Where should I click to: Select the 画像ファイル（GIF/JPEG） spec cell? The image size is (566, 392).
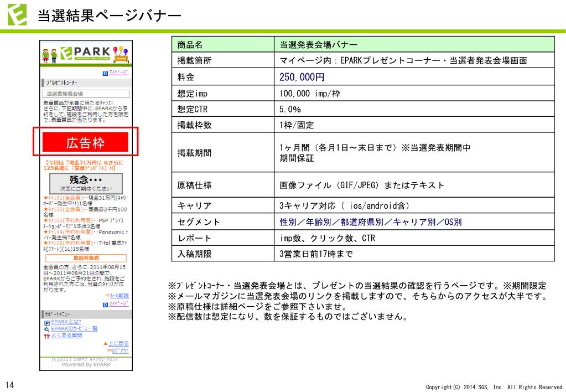(x=414, y=184)
